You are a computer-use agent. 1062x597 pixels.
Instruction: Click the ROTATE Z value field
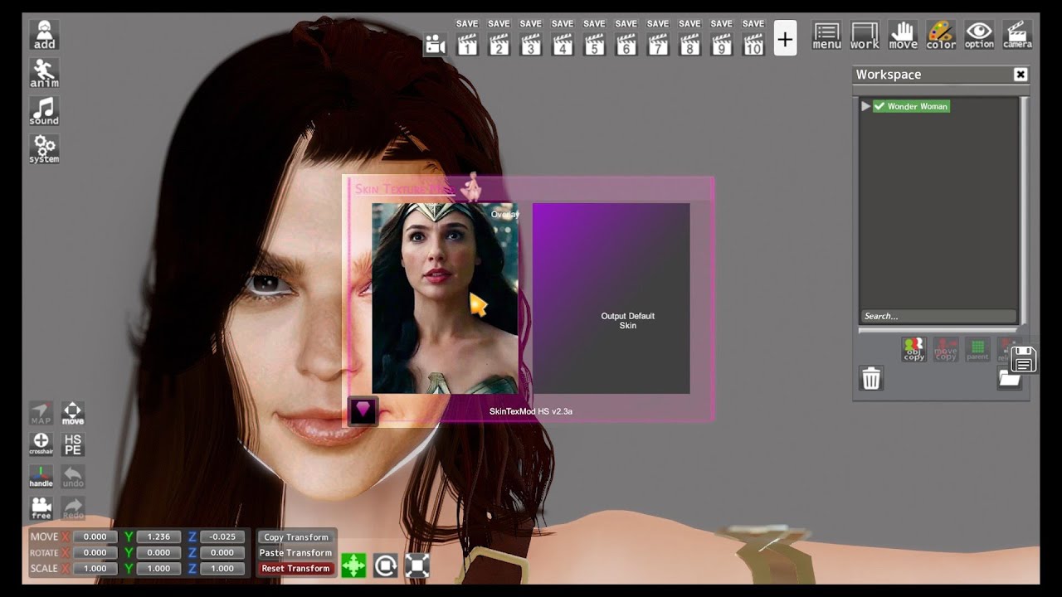(222, 552)
